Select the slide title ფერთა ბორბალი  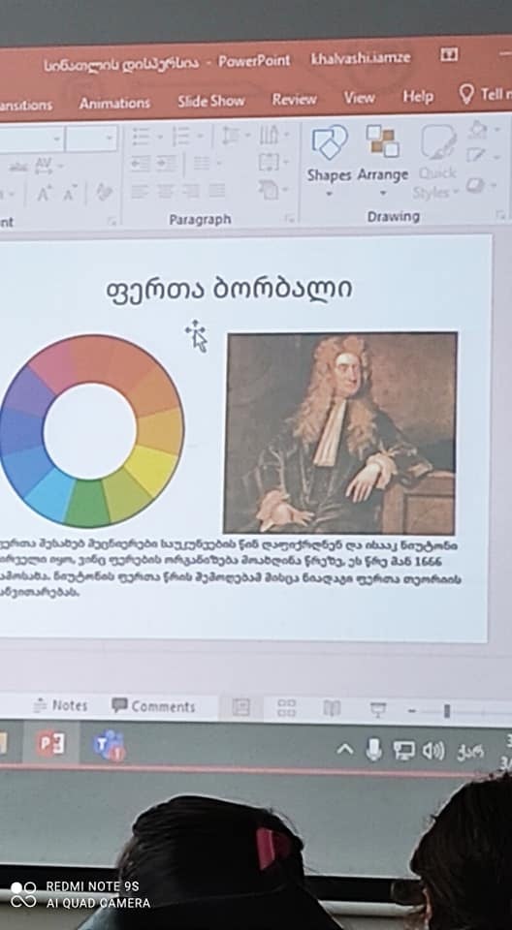(x=229, y=289)
